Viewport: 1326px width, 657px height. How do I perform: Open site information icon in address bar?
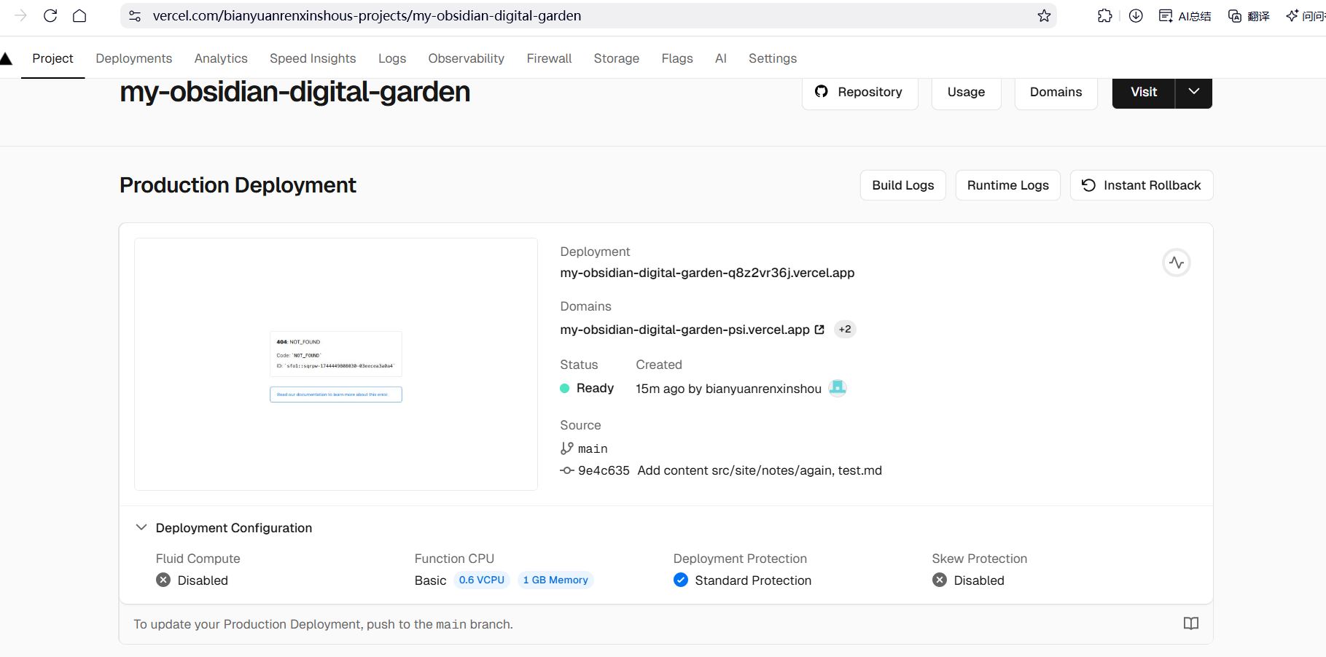(x=135, y=15)
